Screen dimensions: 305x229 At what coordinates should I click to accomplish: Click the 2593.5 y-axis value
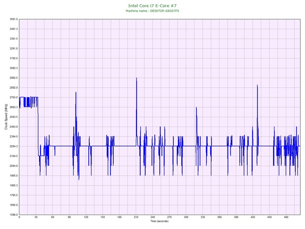[x=14, y=117]
